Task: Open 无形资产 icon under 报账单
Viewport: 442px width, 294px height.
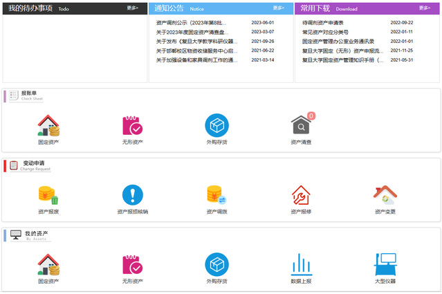Action: (x=132, y=126)
